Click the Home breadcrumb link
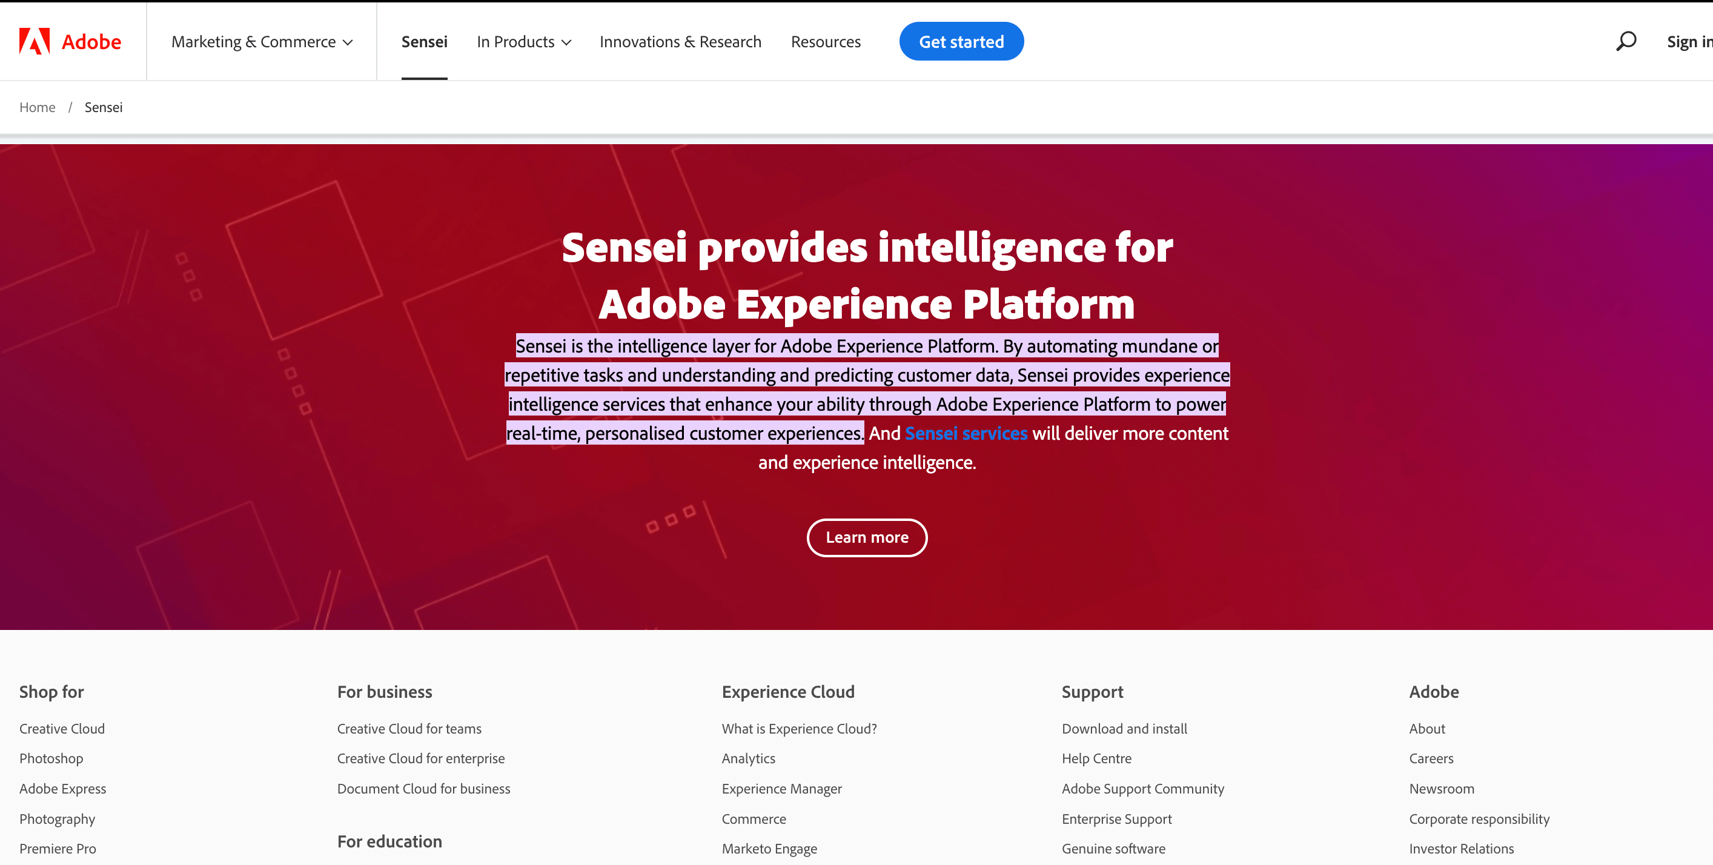1713x865 pixels. tap(36, 107)
